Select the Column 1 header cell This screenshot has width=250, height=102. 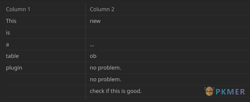pyautogui.click(x=46, y=9)
